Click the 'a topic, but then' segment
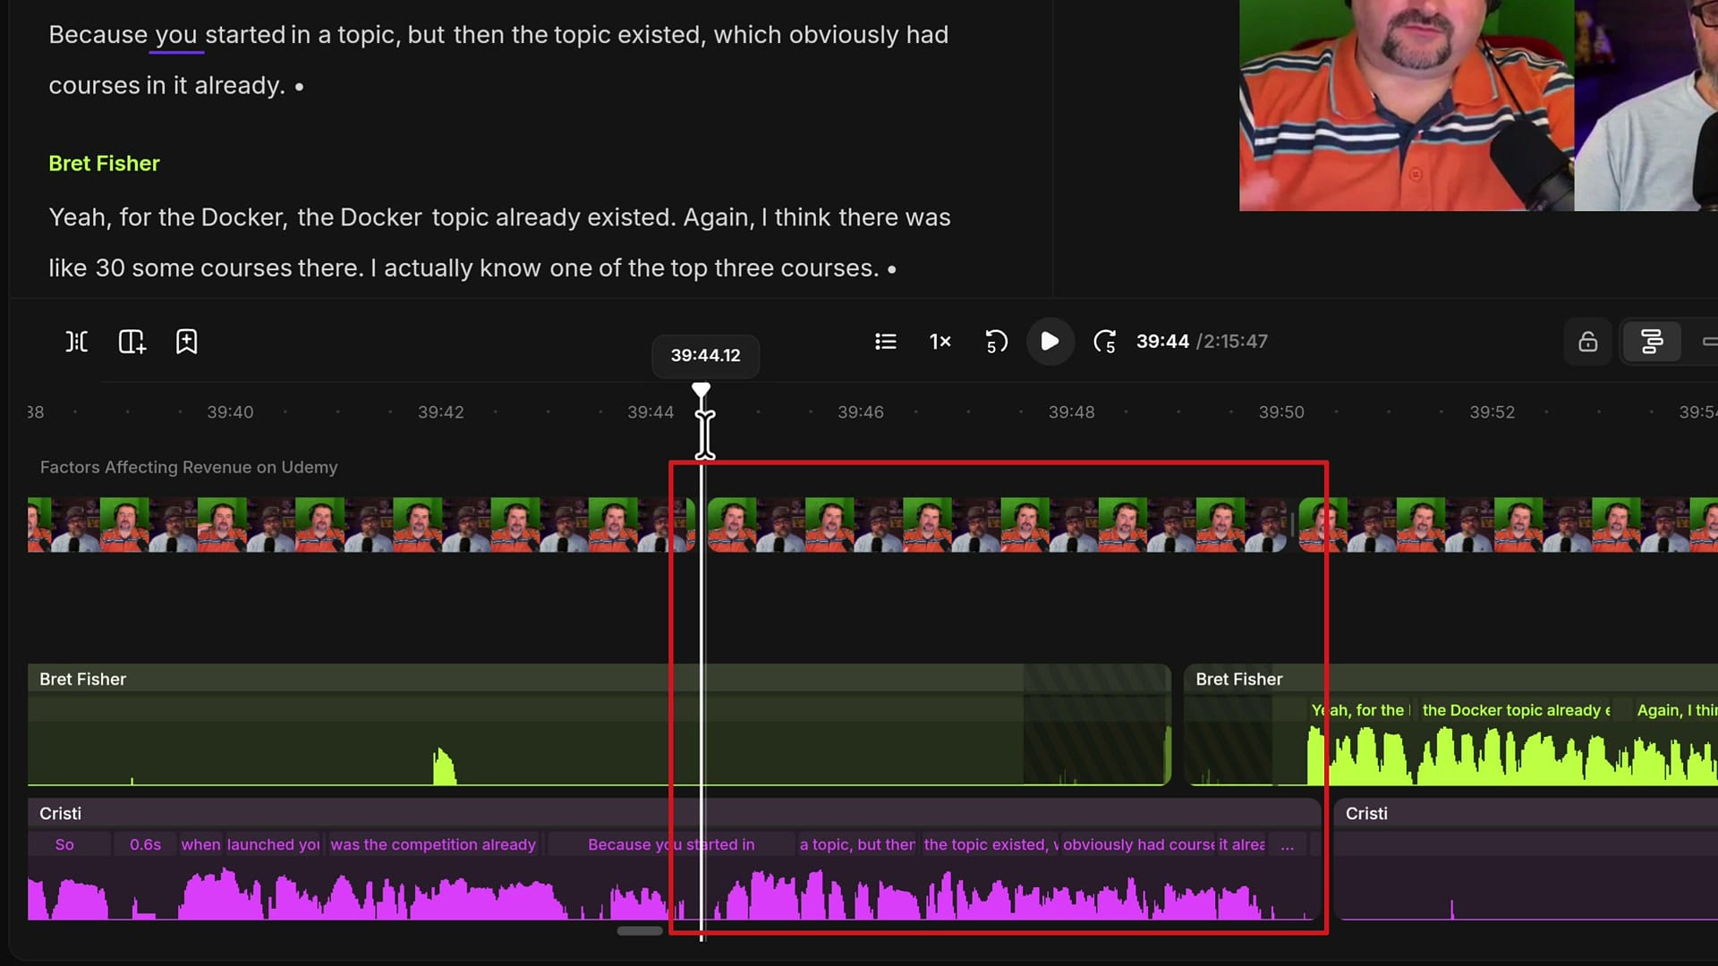The height and width of the screenshot is (966, 1718). pyautogui.click(x=856, y=844)
